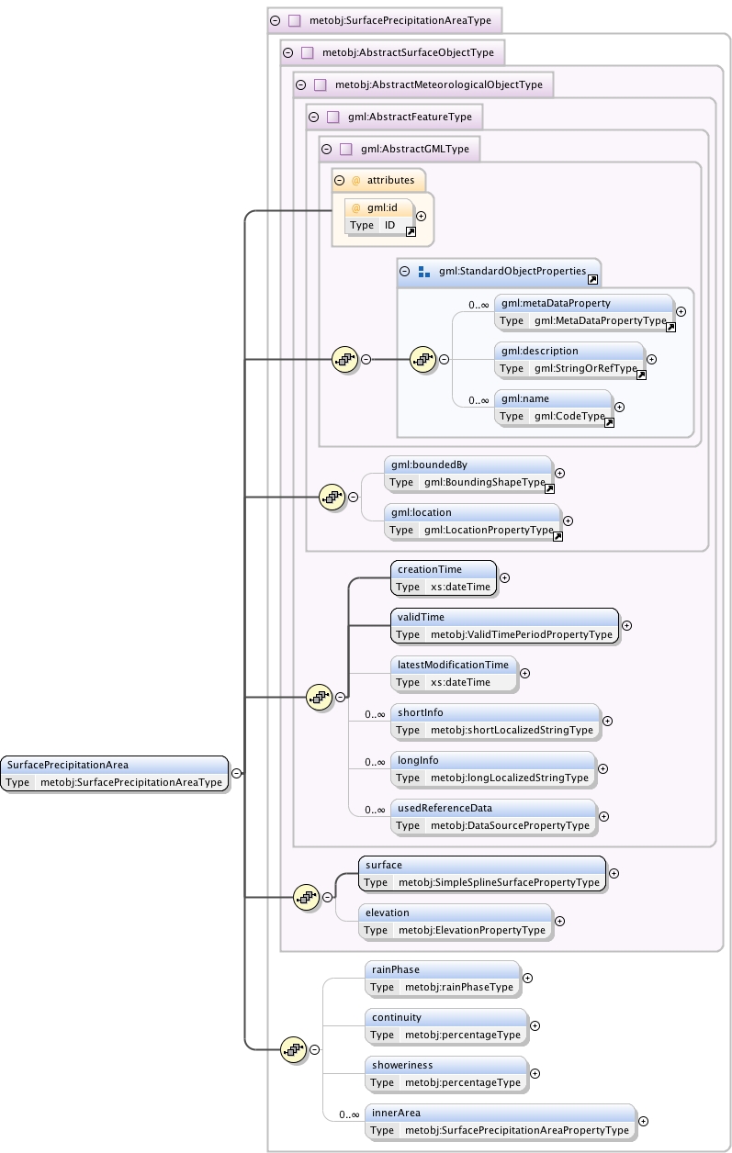Follow the reference arrow on gml:LocationPropertyType
The image size is (732, 1153).
[x=557, y=536]
